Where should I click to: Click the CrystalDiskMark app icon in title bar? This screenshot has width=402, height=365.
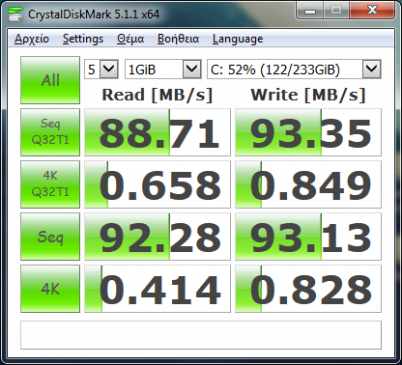tap(15, 14)
